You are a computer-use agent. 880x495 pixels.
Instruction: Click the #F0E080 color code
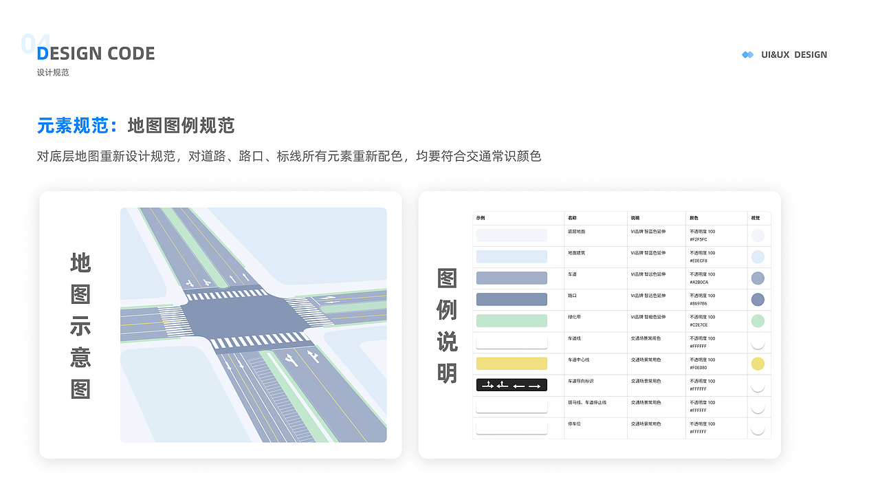[698, 367]
